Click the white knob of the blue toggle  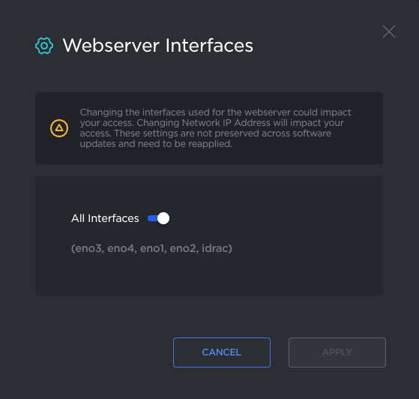point(163,218)
